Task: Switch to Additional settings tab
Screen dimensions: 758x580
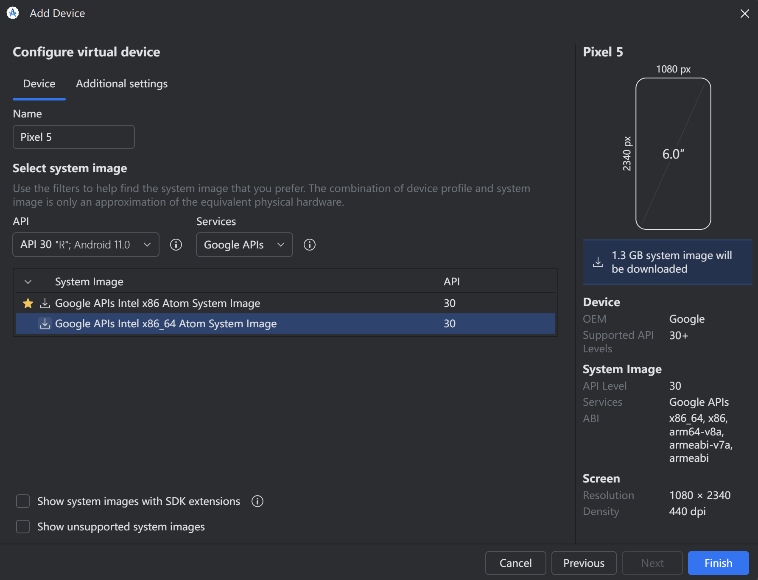Action: point(122,84)
